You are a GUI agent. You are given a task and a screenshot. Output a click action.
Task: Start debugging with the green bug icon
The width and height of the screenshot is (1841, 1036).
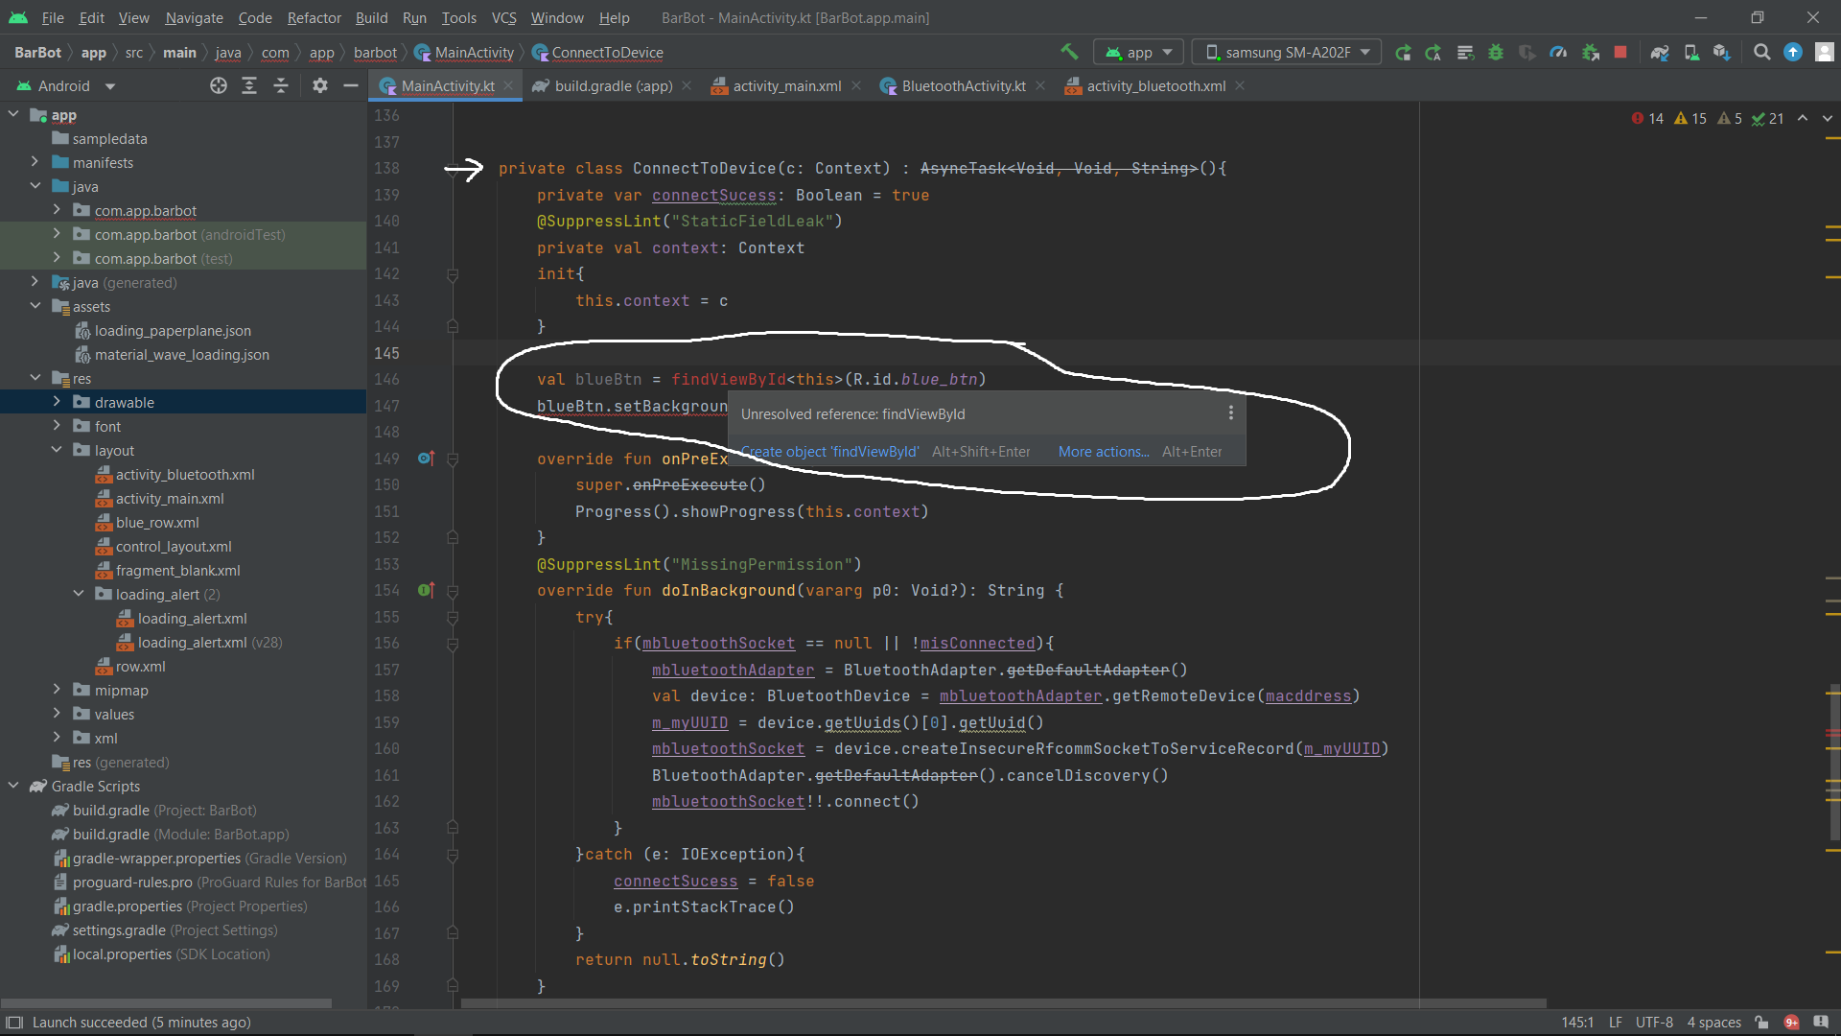click(1496, 53)
